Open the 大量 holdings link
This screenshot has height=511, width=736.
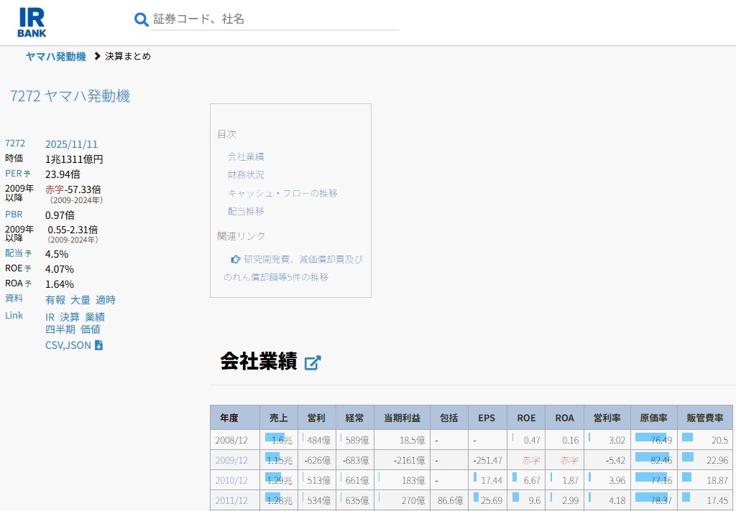pyautogui.click(x=80, y=299)
